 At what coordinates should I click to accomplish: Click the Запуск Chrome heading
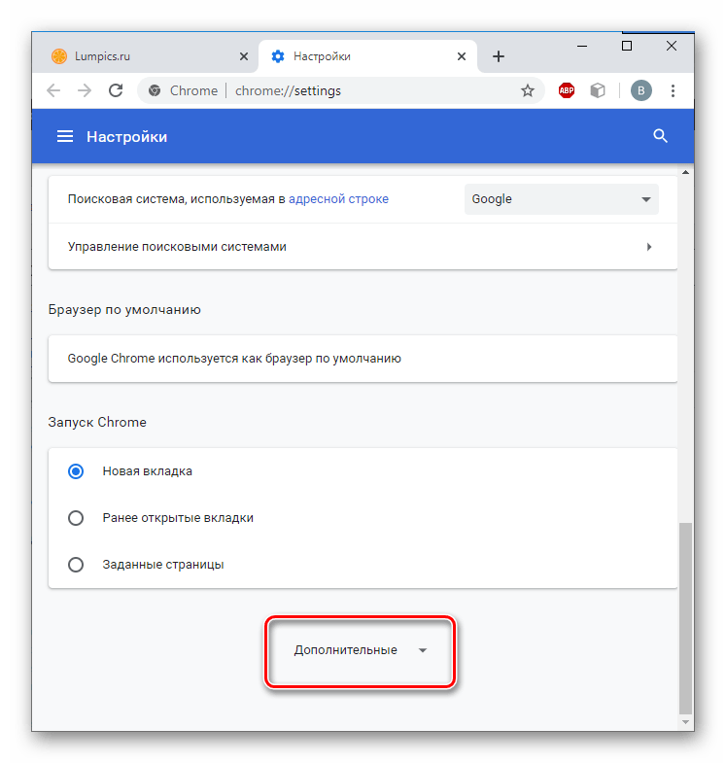(x=97, y=422)
